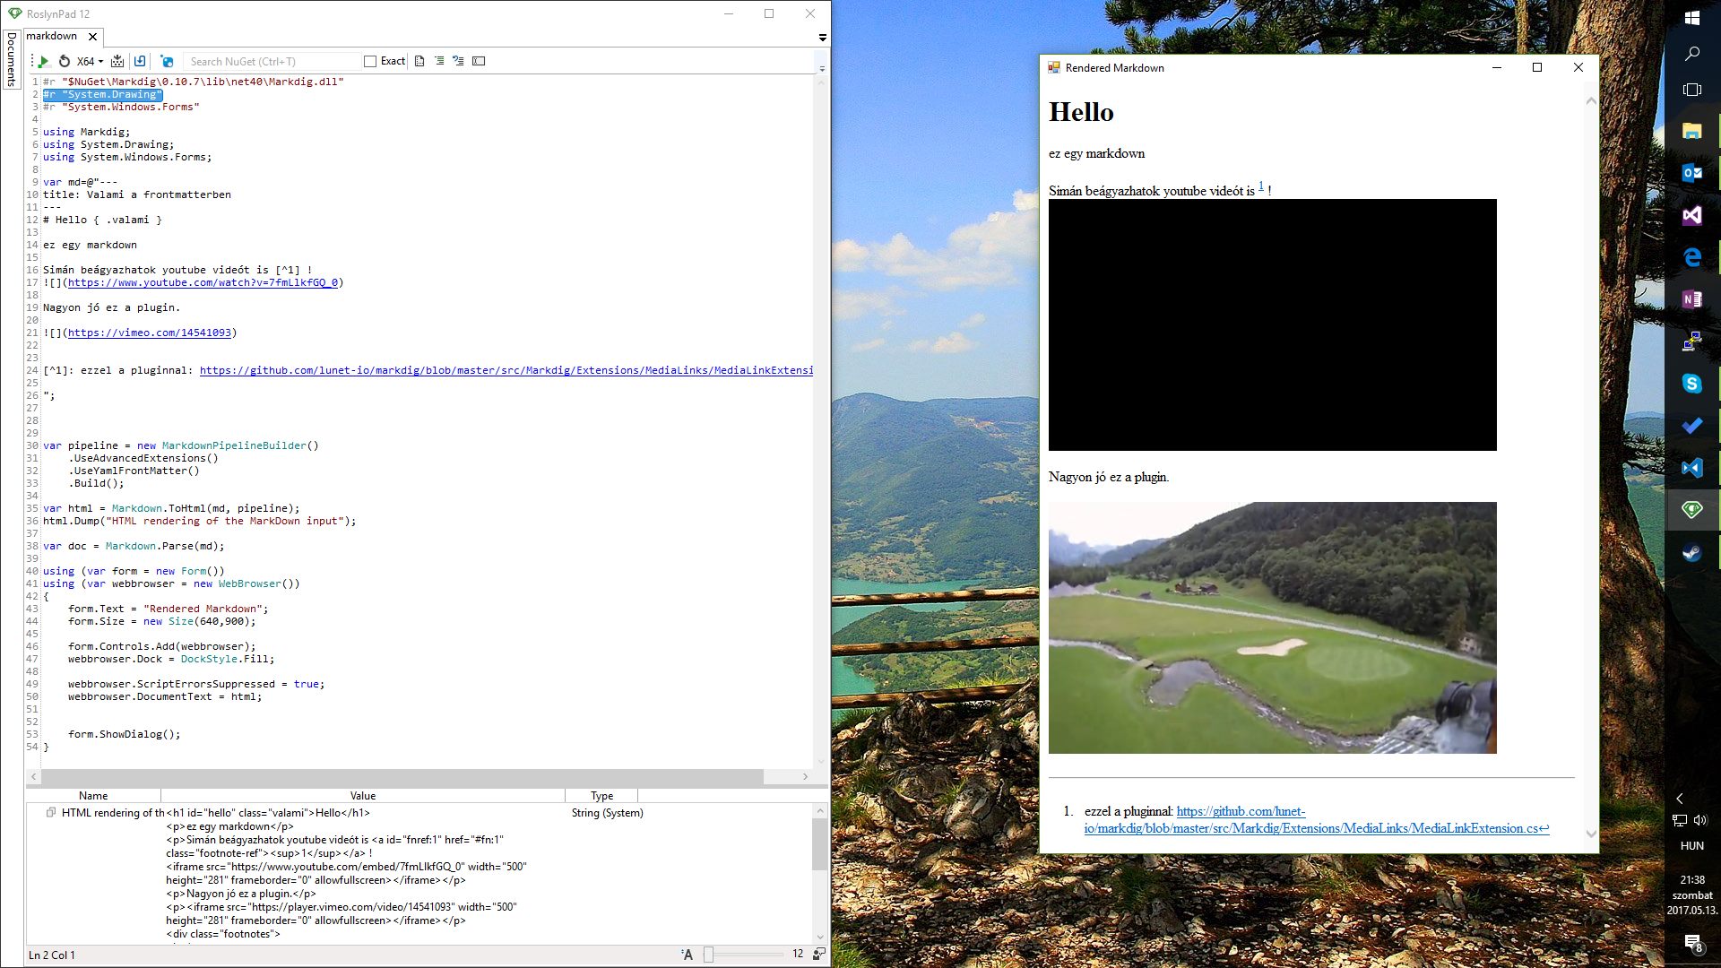Click the Run script button
Viewport: 1721px width, 968px height.
pos(42,60)
